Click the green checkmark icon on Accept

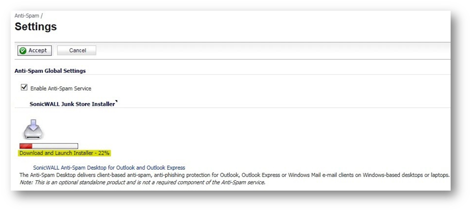click(x=23, y=51)
